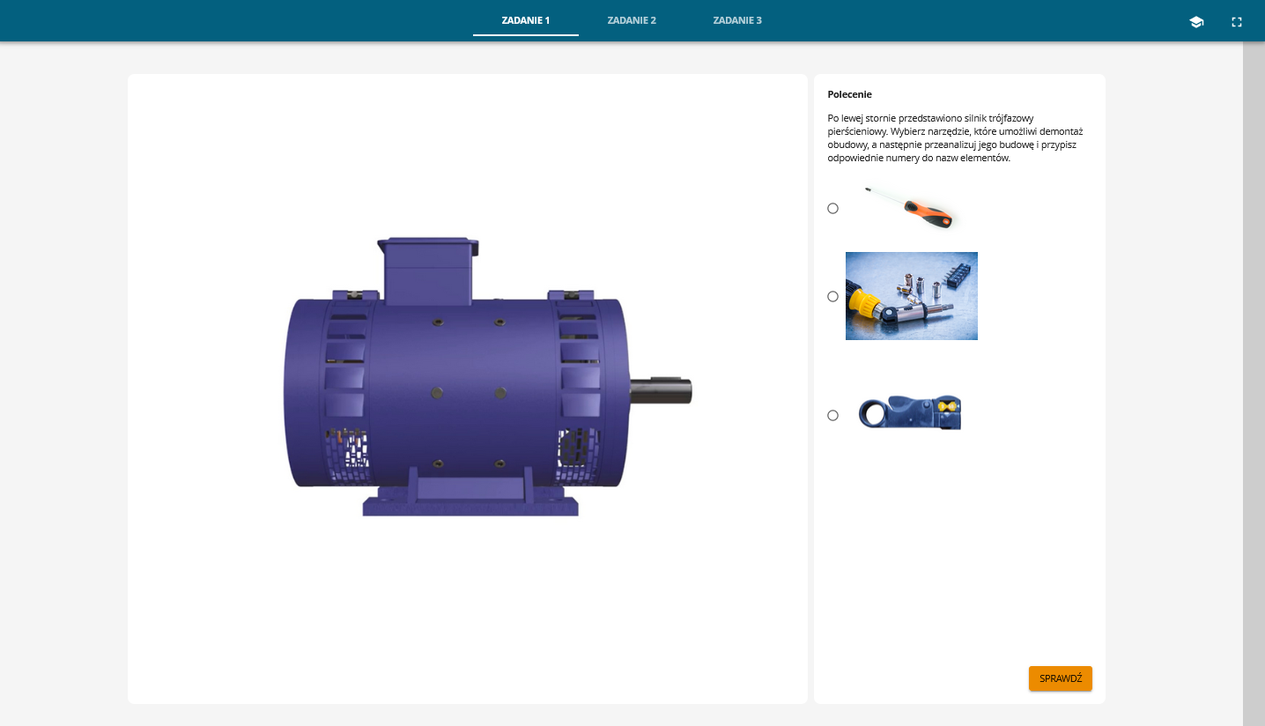The image size is (1265, 726).
Task: Click the socket wrench set image
Action: point(911,296)
